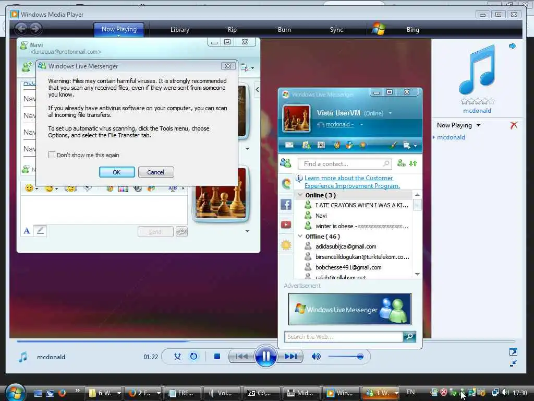Cancel the file warning dialog
The image size is (534, 401).
pos(156,172)
